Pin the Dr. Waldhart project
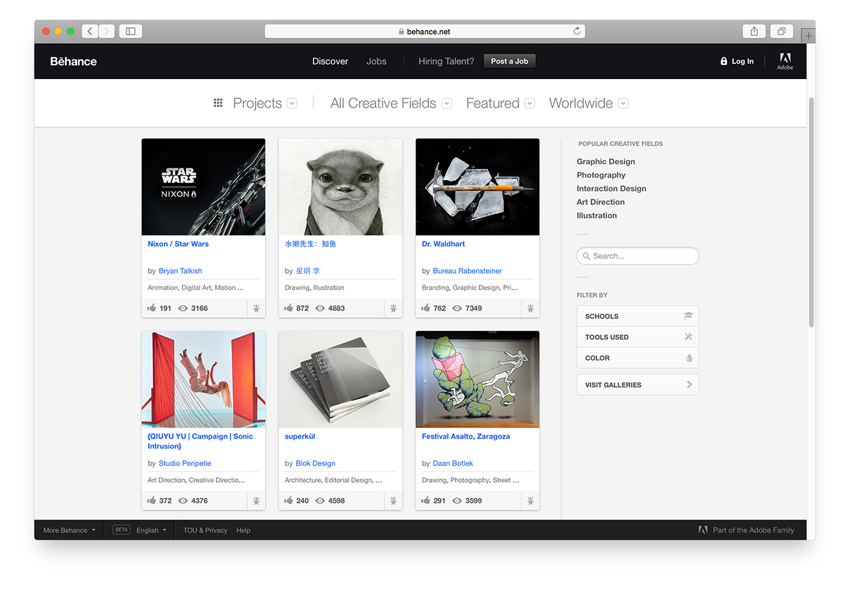 [531, 308]
